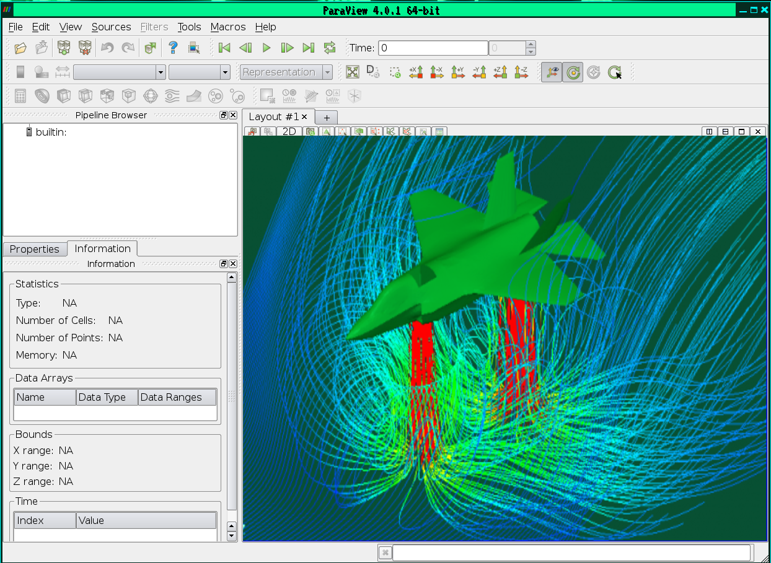The width and height of the screenshot is (771, 563).
Task: Close the Pipeline Browser panel
Action: [233, 115]
